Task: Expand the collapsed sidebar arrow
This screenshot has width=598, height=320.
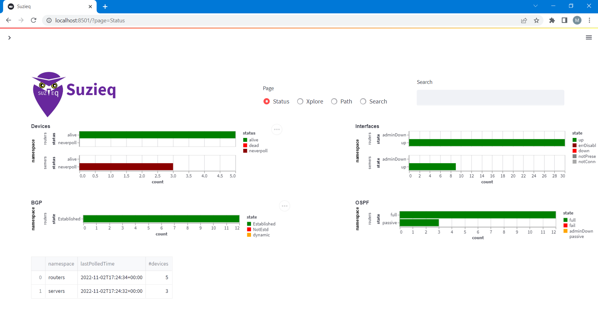Action: (10, 38)
